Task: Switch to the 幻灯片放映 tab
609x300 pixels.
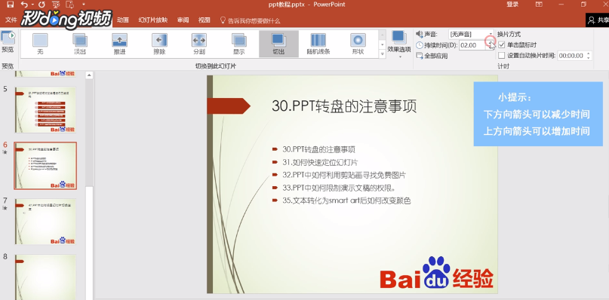Action: click(x=153, y=20)
